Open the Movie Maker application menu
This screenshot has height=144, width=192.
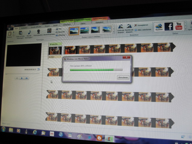10,29
